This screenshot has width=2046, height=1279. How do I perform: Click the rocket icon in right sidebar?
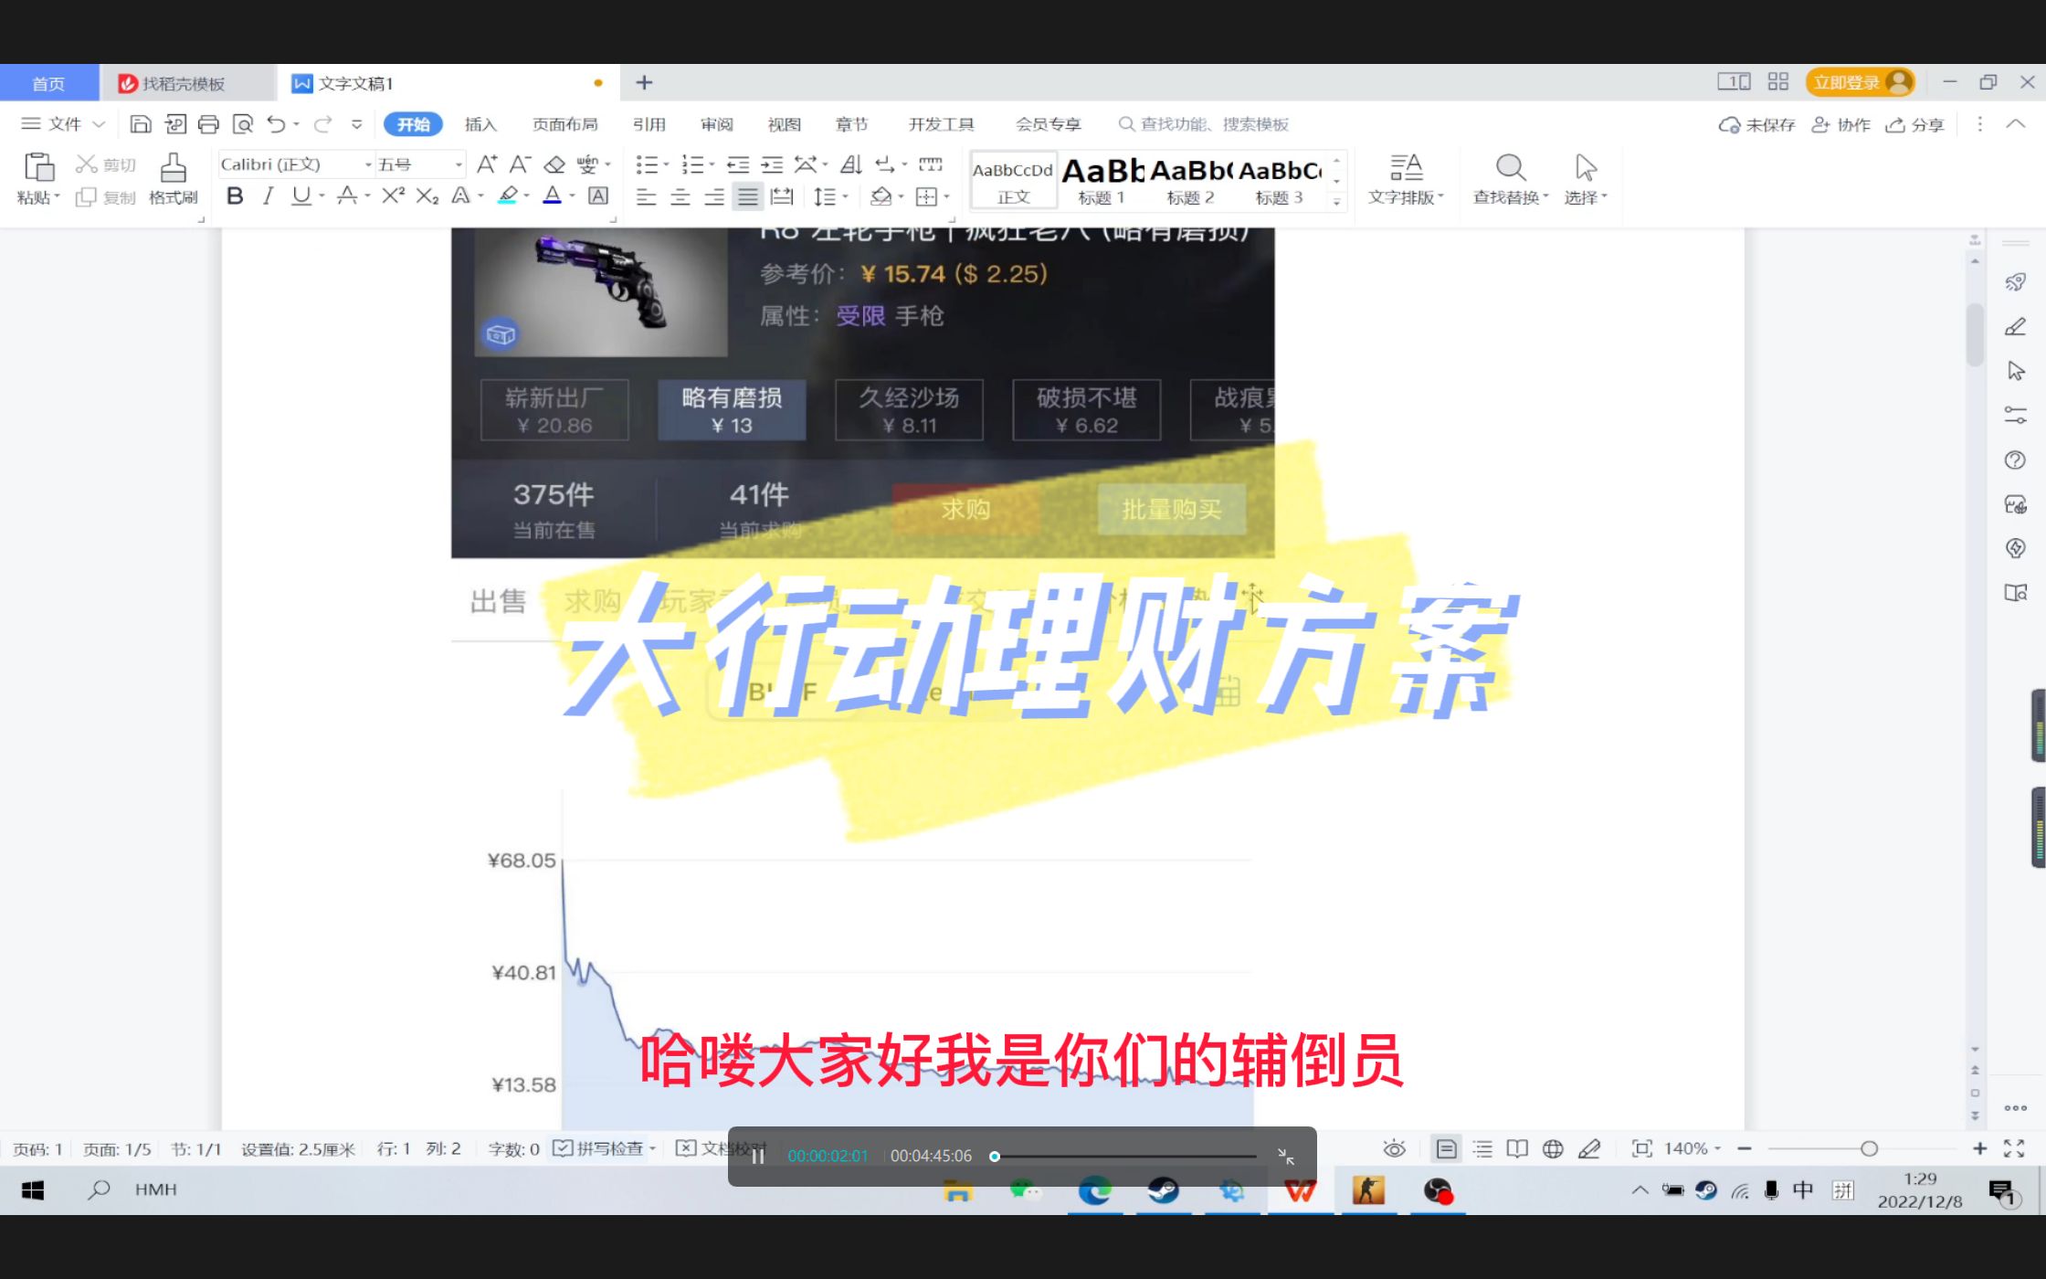click(x=2015, y=282)
